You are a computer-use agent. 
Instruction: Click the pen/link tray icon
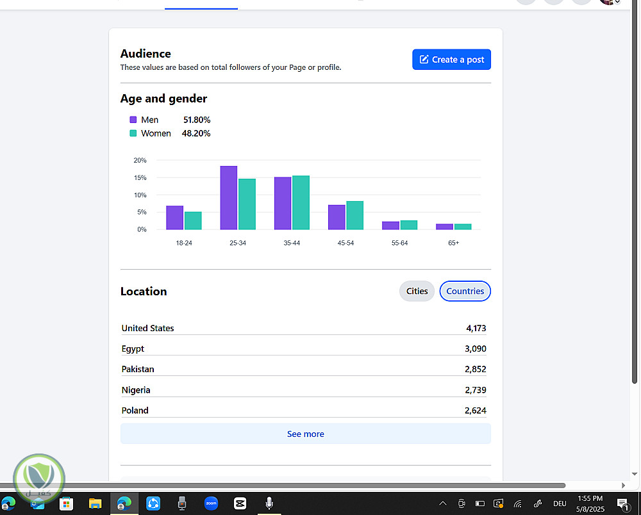tap(538, 503)
